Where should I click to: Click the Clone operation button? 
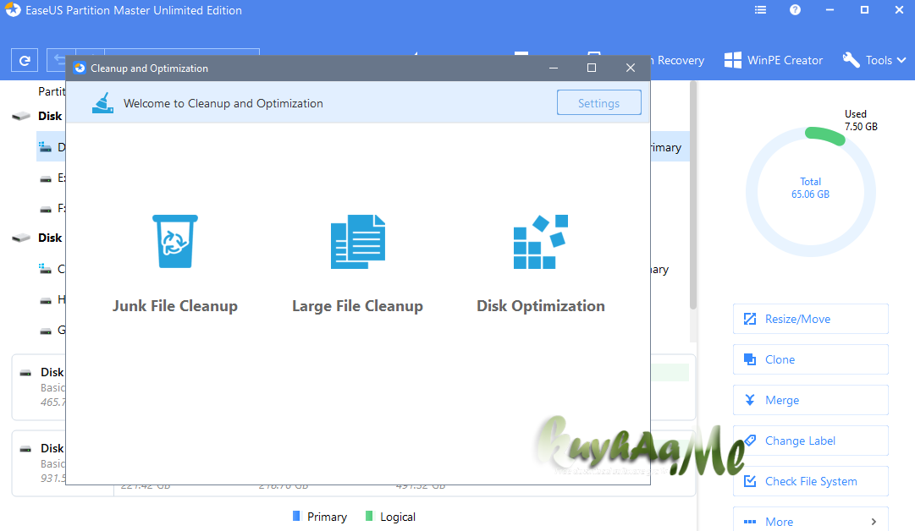[811, 359]
